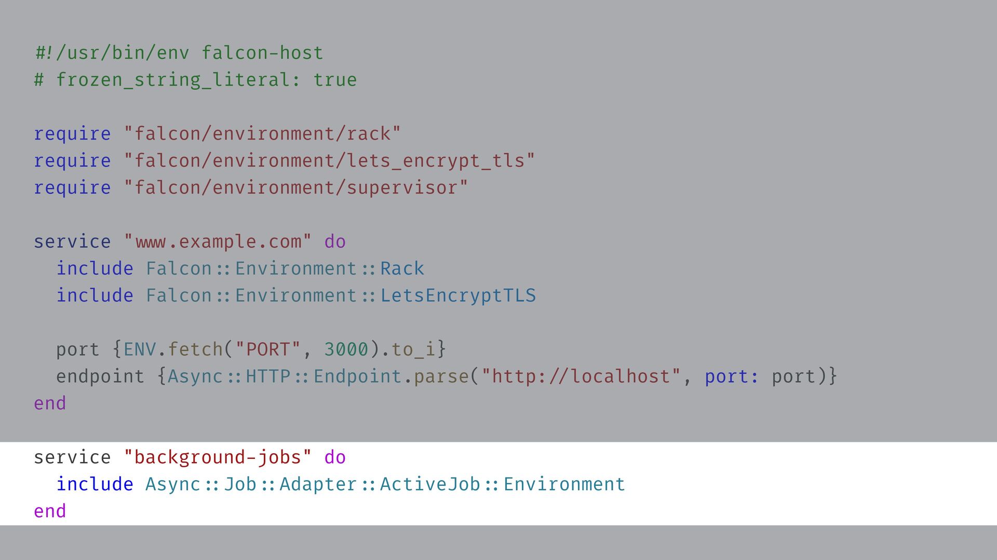Screen dimensions: 997x560
Task: Click the frozen_string_literal comment line
Action: pos(195,80)
